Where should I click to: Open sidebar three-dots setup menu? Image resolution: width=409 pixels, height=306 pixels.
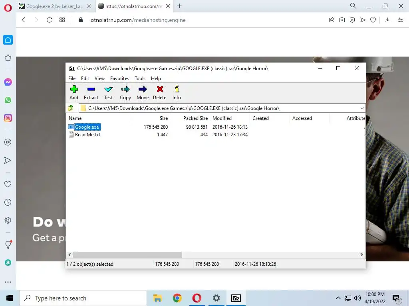8,282
